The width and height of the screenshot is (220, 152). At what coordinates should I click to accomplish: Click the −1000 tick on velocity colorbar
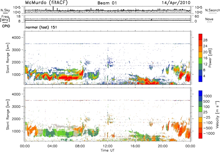tap(209, 133)
